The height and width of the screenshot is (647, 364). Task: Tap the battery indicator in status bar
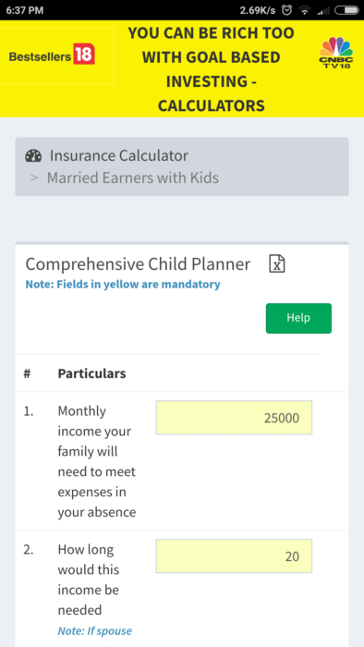click(346, 10)
